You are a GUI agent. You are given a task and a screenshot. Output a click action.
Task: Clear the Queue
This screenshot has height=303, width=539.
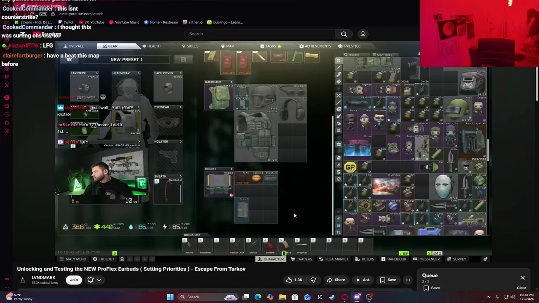[521, 288]
